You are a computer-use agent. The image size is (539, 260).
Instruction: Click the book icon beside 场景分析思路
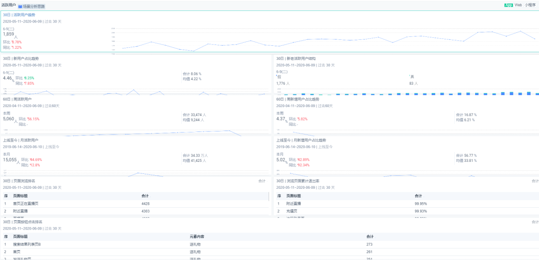pyautogui.click(x=20, y=6)
